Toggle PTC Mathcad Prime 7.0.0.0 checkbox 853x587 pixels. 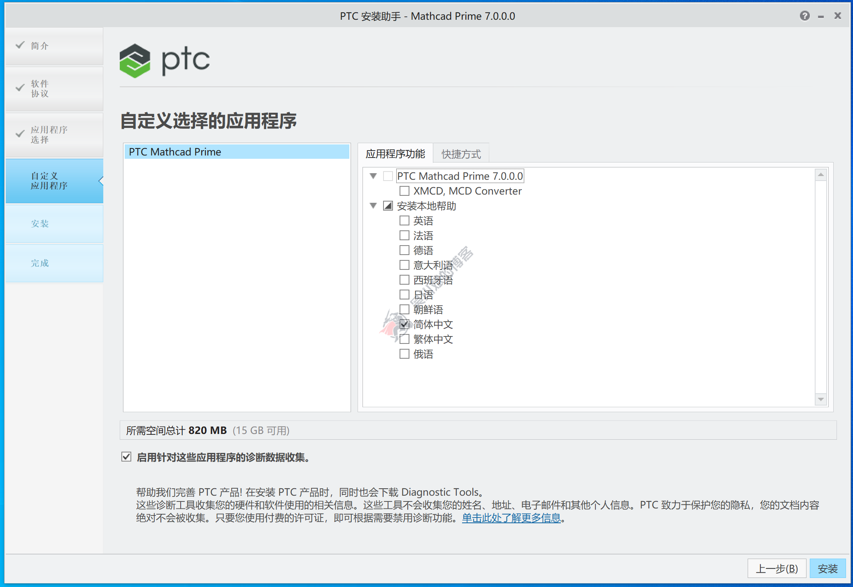point(388,176)
